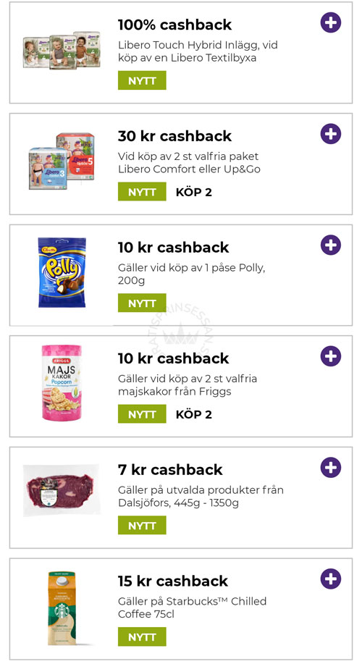
Task: Click the NYTT badge on the Libero Touch offer
Action: pos(142,80)
